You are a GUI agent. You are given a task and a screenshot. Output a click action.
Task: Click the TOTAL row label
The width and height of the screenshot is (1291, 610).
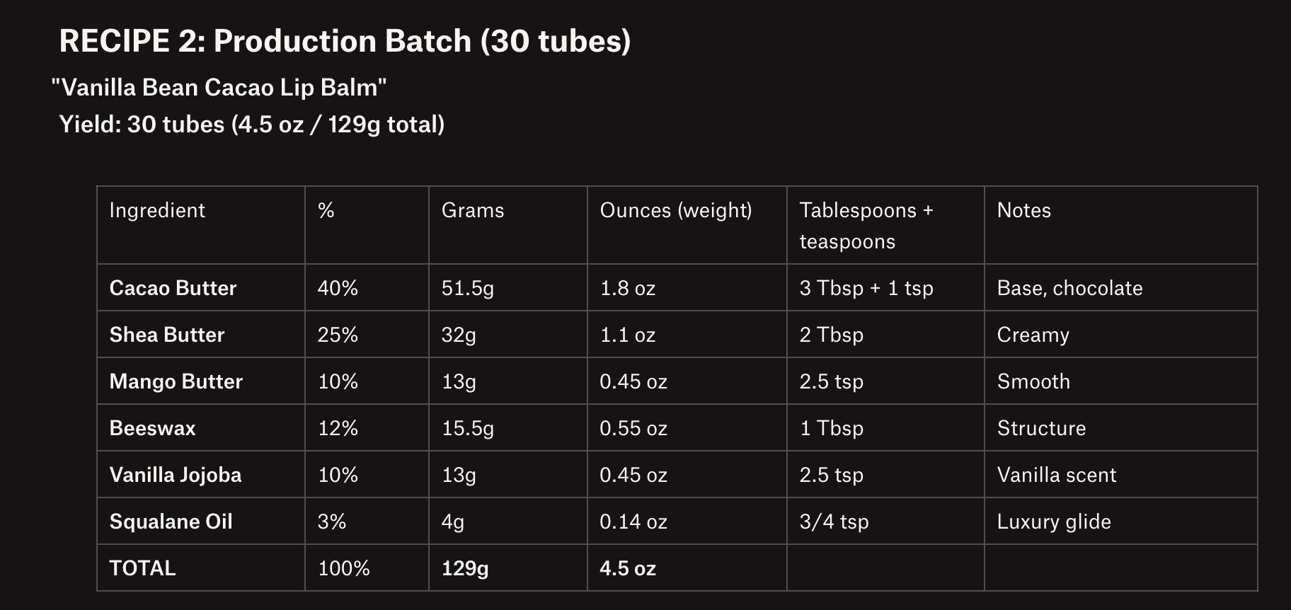click(x=142, y=568)
